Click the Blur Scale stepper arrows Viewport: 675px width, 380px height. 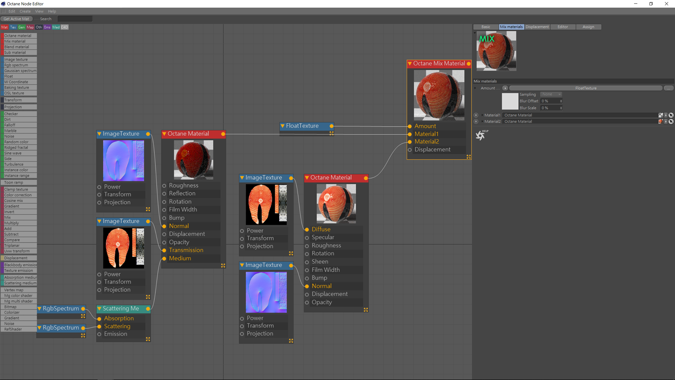pyautogui.click(x=561, y=108)
